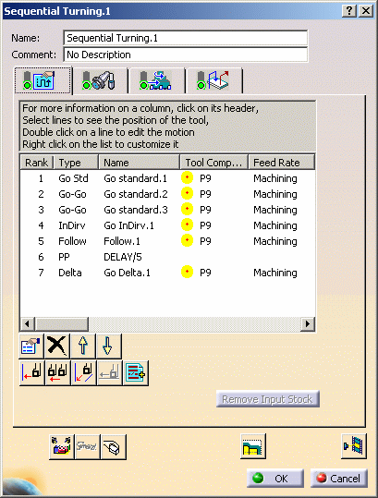Move motion down with yellow down arrow
This screenshot has height=498, width=378.
pos(108,346)
